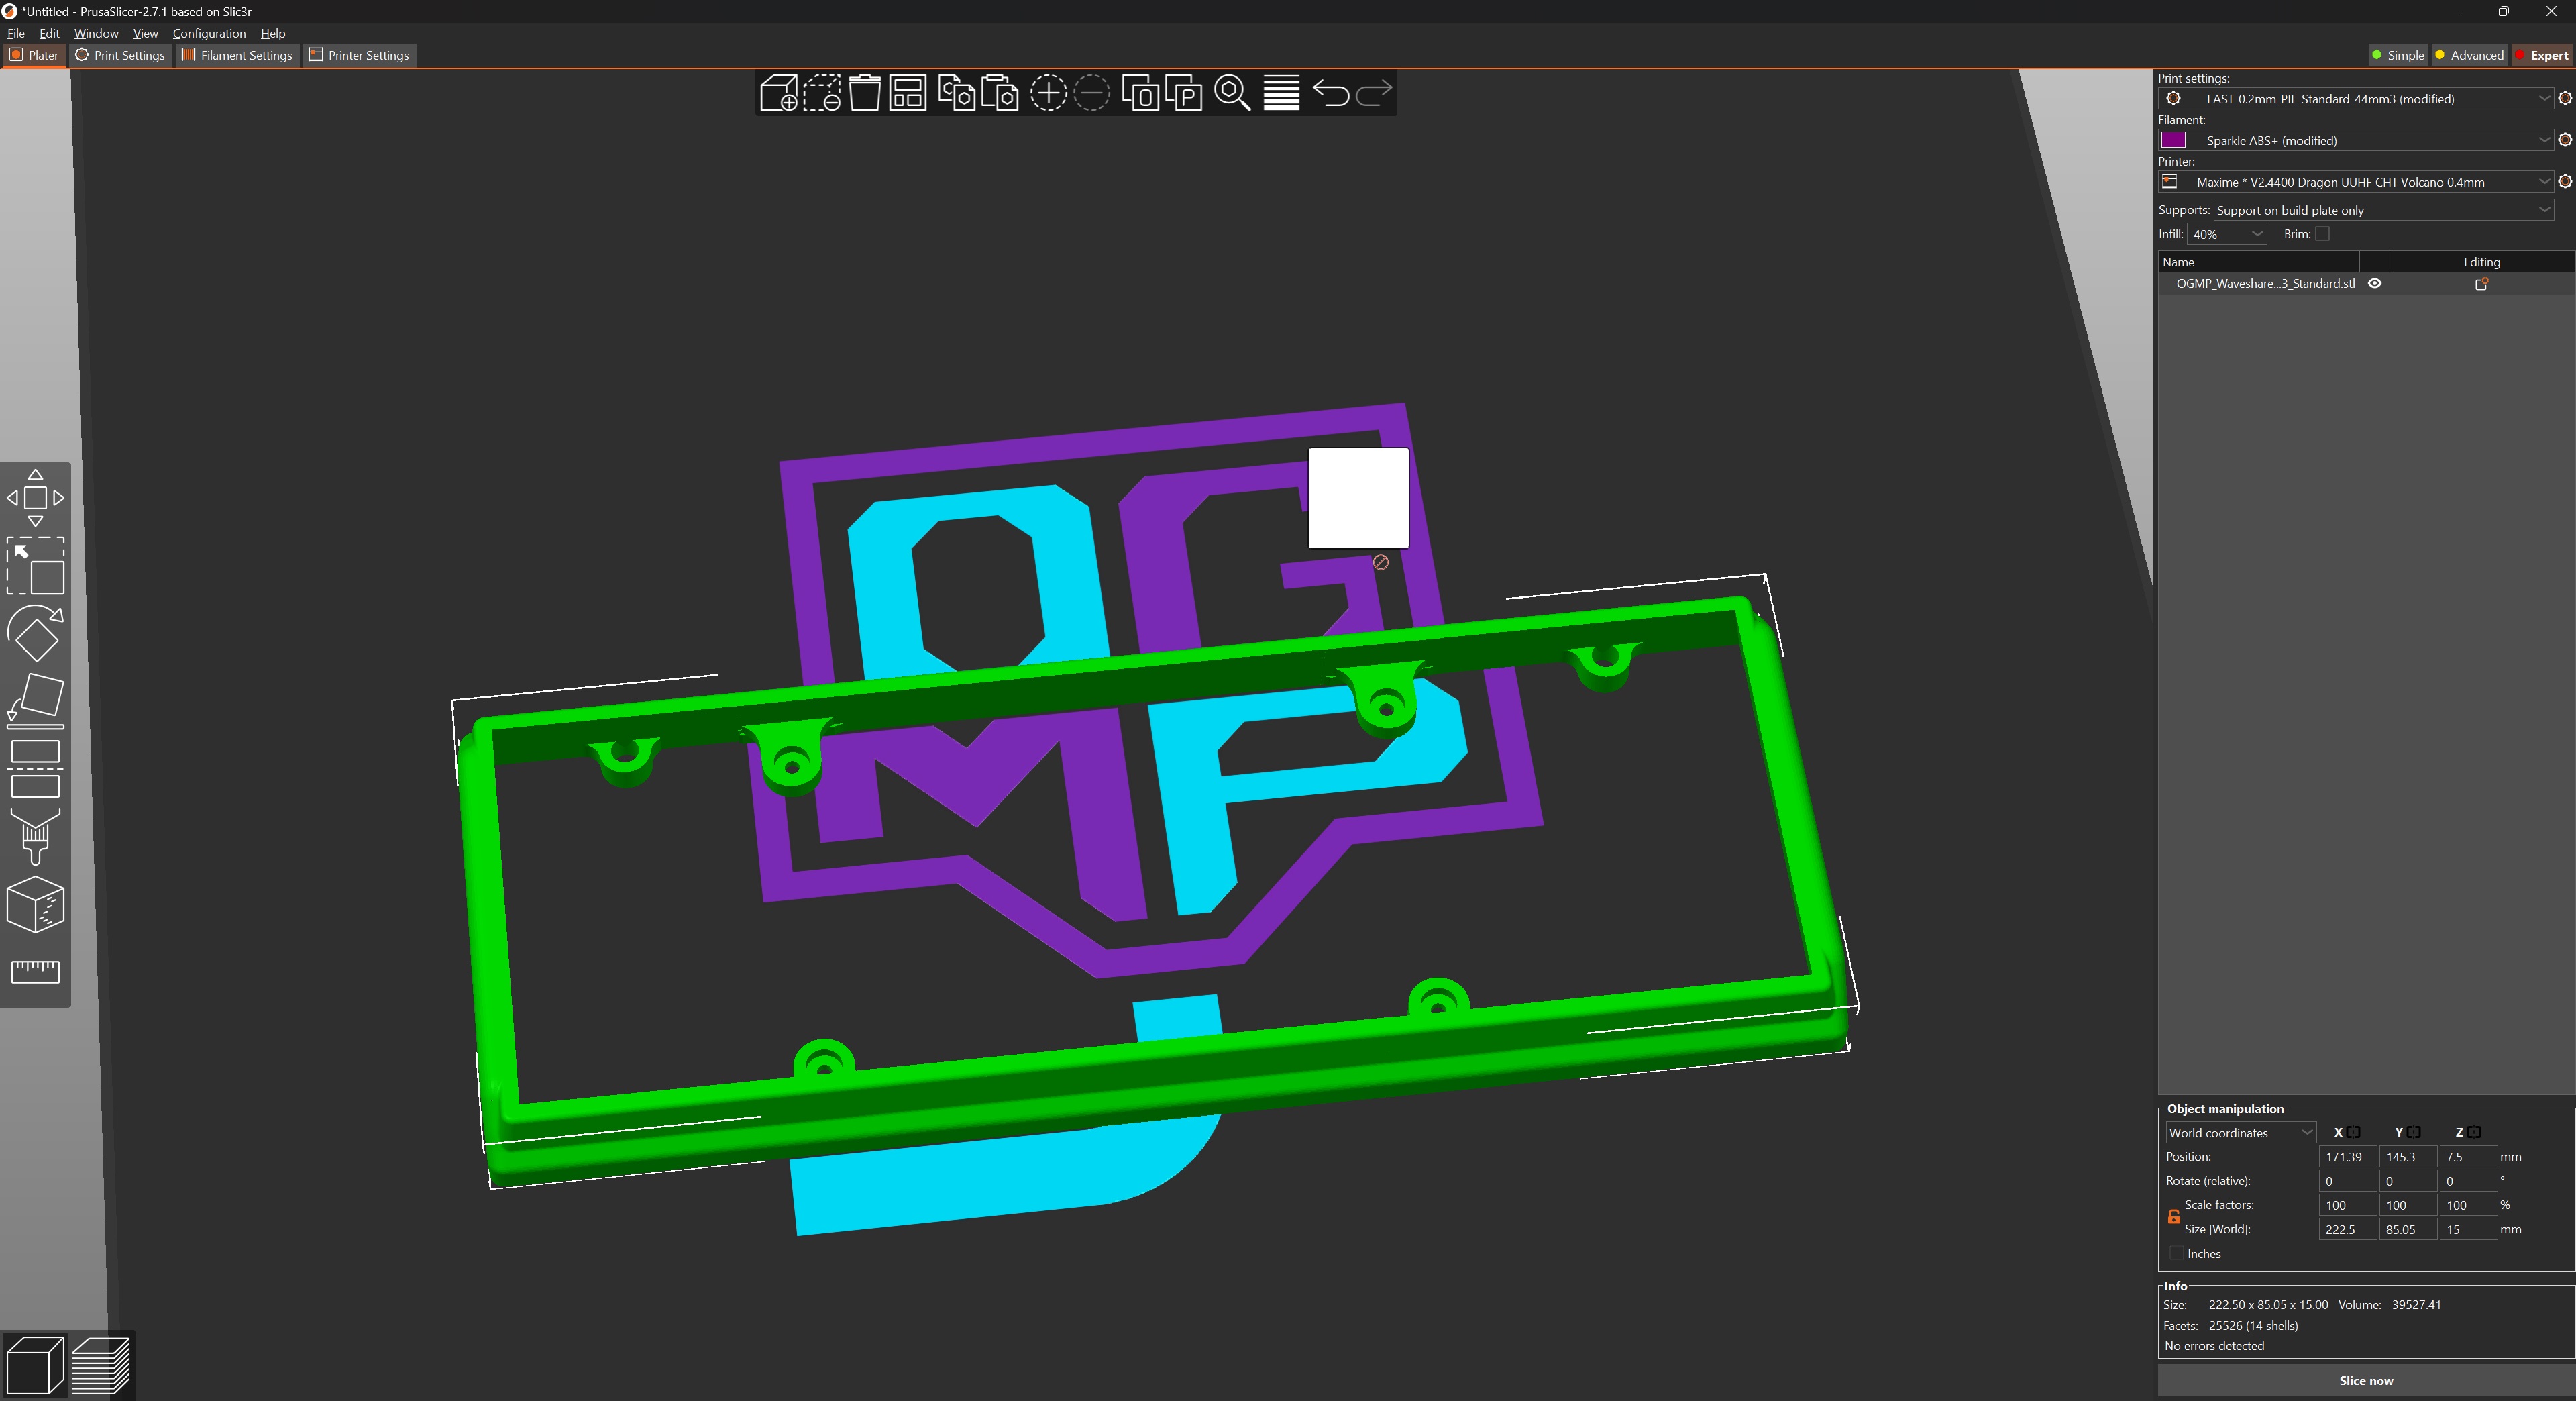The height and width of the screenshot is (1401, 2576).
Task: Expand the Supports dropdown
Action: [x=2382, y=210]
